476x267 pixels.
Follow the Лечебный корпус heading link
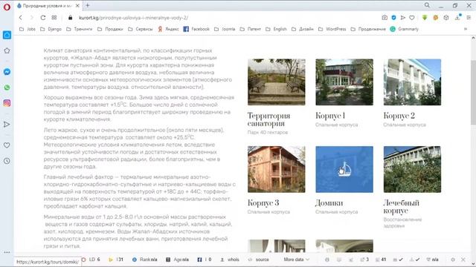[401, 207]
